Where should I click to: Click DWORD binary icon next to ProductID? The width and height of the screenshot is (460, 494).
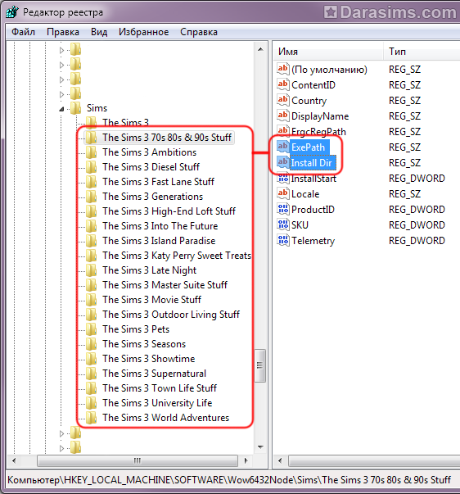[x=282, y=209]
